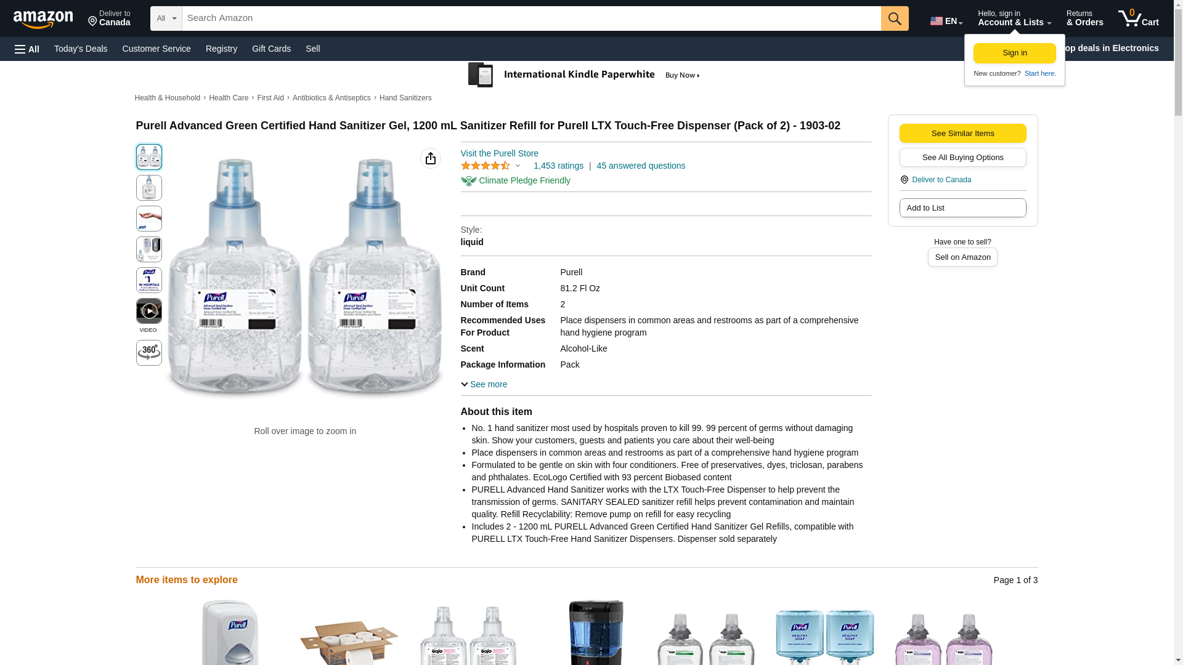Click the yellow Sign in button

pos(1014,53)
